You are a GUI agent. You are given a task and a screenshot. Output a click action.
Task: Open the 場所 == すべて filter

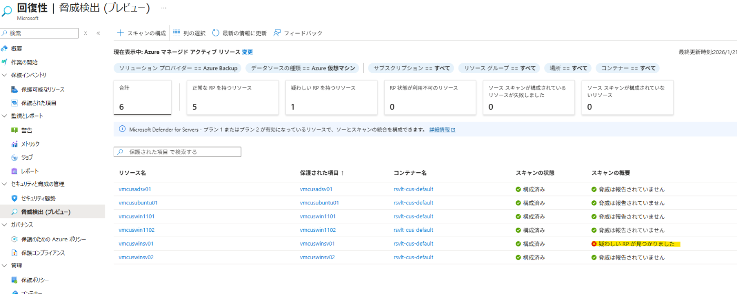pos(568,68)
